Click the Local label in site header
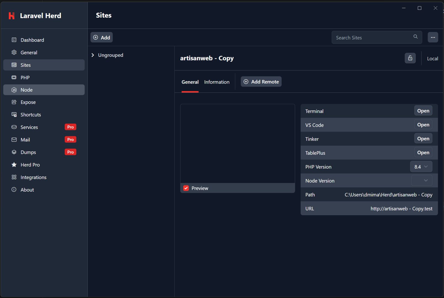This screenshot has height=298, width=444. pos(432,58)
